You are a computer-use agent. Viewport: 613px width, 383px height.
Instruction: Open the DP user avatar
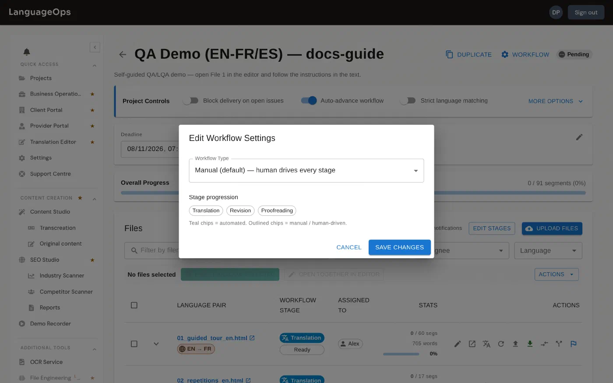point(556,12)
